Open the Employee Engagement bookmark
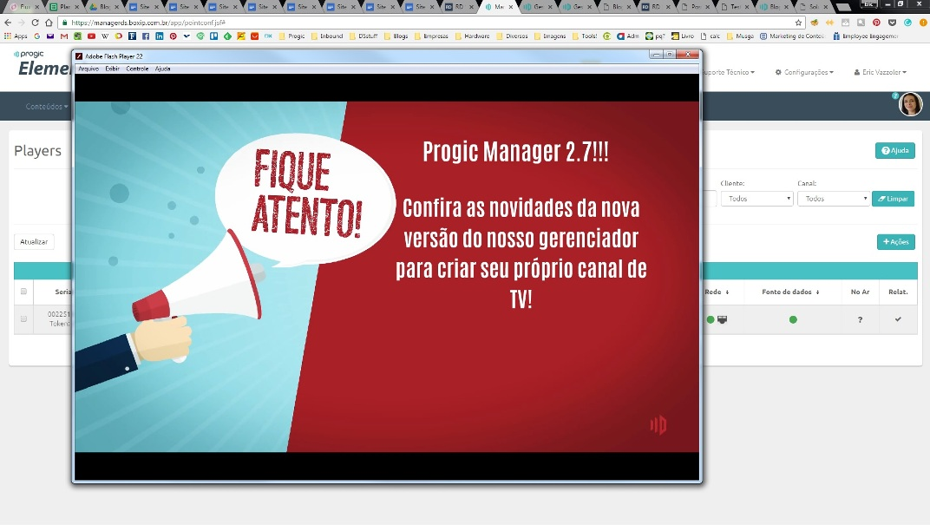 point(865,36)
